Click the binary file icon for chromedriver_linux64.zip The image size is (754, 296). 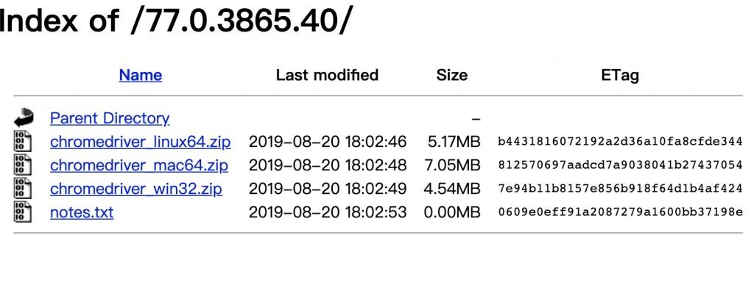coord(23,142)
